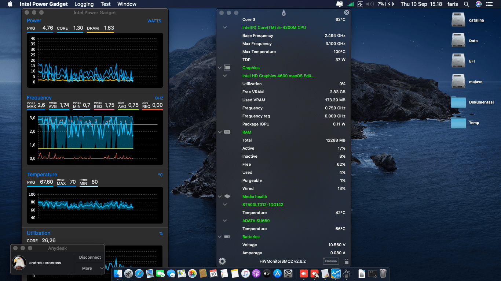Toggle the lock icon in HWMonitorSMC2
The width and height of the screenshot is (501, 281).
click(347, 261)
